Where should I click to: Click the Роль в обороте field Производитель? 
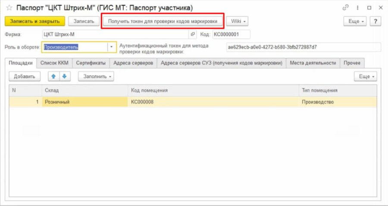tap(75, 47)
